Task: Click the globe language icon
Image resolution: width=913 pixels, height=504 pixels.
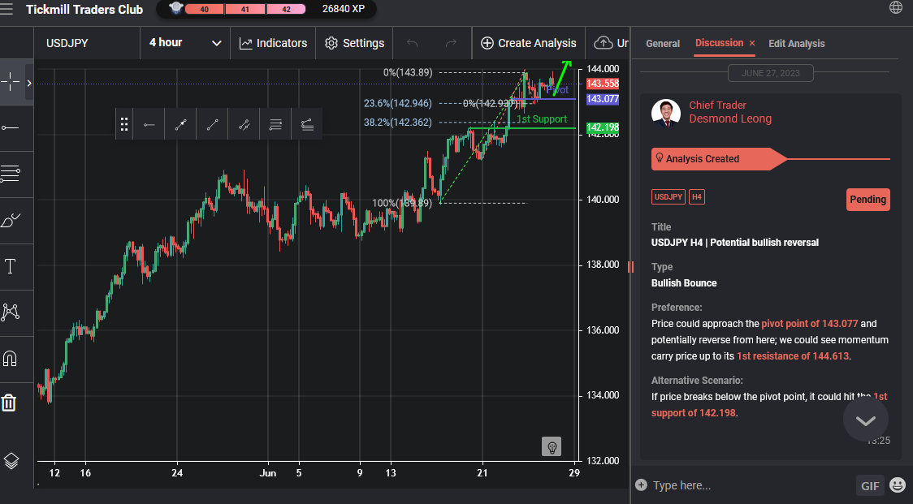Action: pos(895,7)
